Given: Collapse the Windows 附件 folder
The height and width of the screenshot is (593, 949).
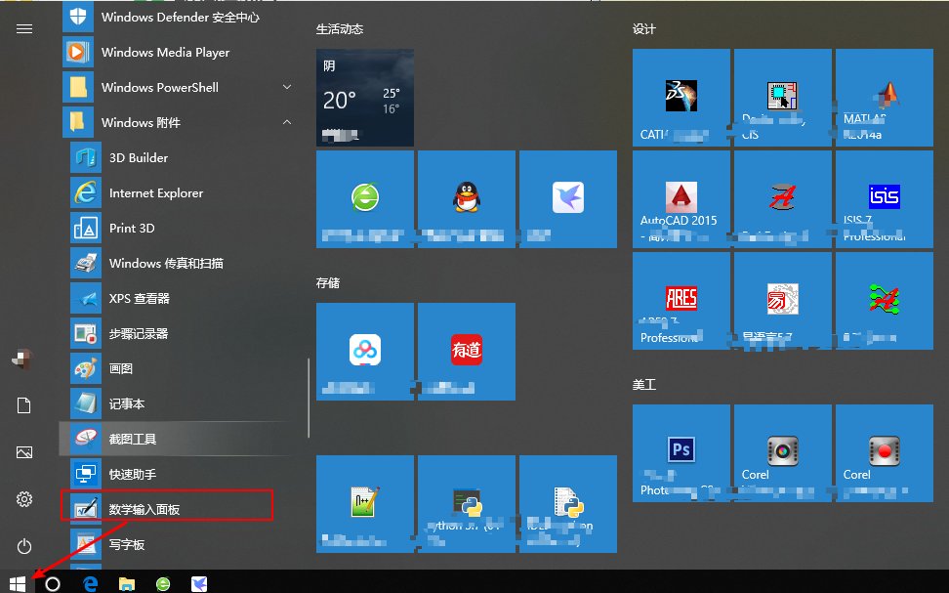Looking at the screenshot, I should click(286, 122).
